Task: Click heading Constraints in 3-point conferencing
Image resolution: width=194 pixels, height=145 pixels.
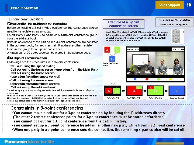Action: click(x=47, y=108)
